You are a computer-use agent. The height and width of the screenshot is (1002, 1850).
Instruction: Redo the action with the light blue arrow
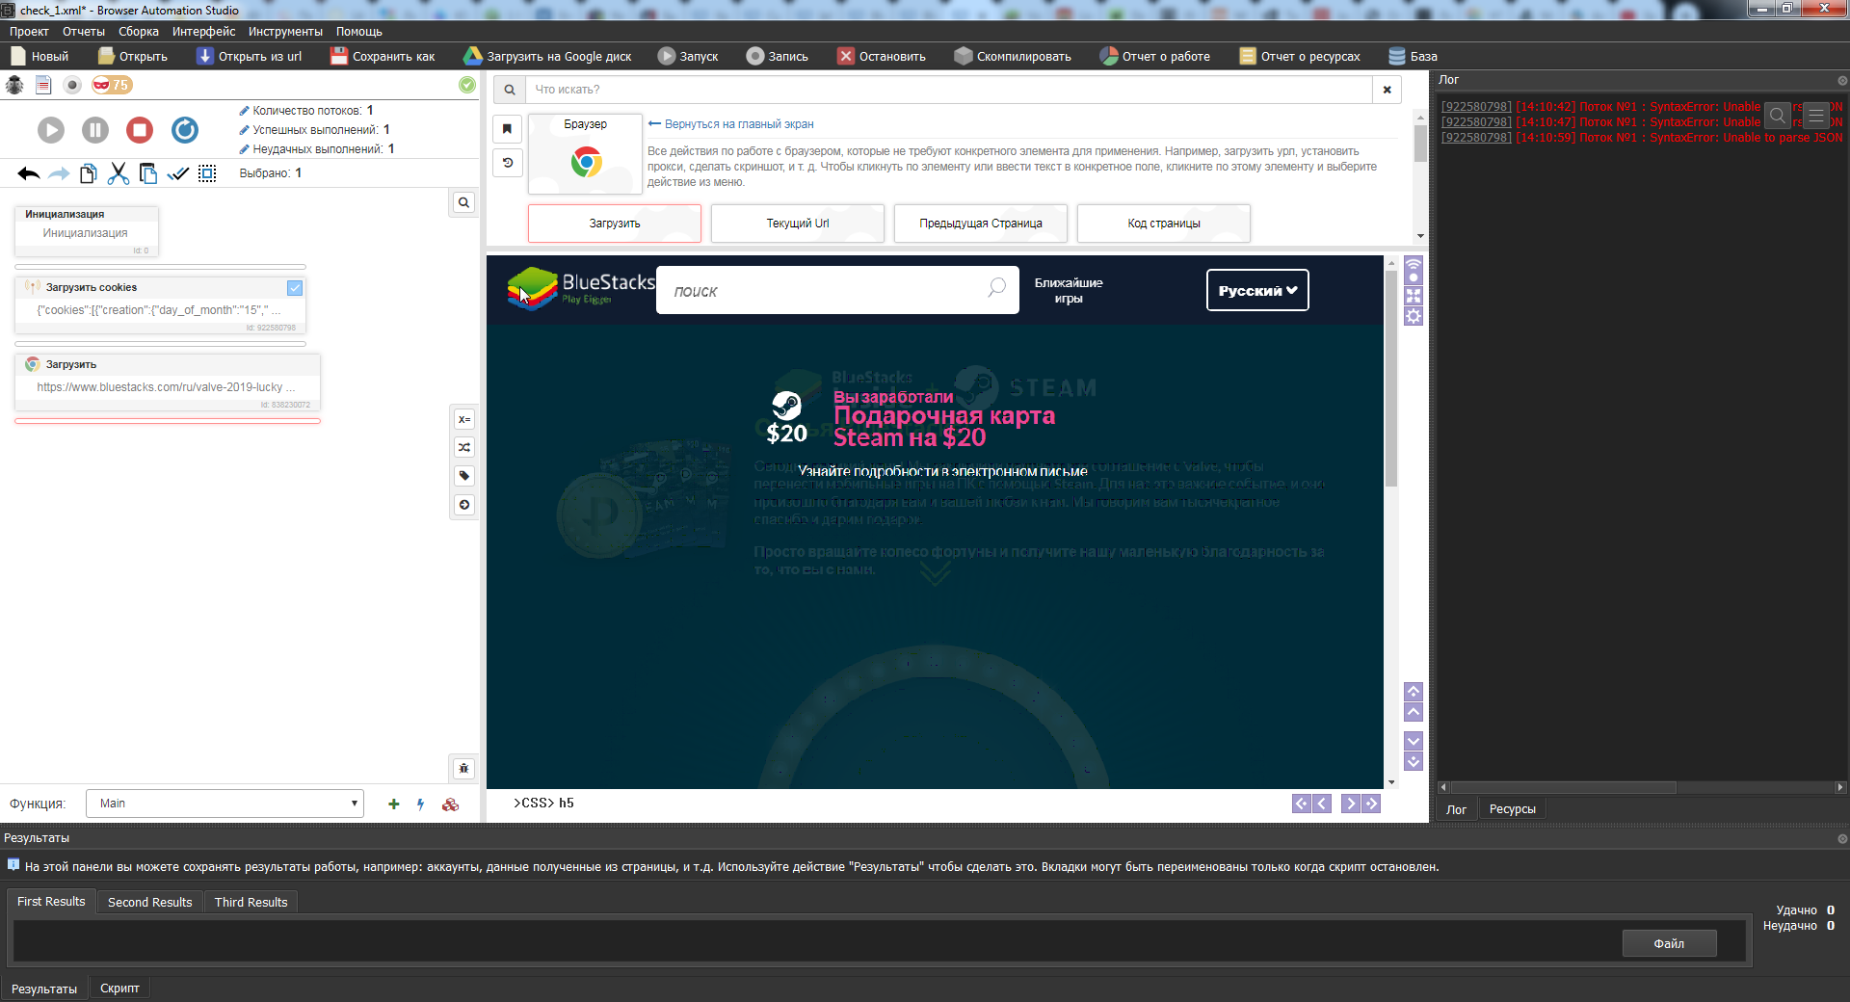click(59, 173)
